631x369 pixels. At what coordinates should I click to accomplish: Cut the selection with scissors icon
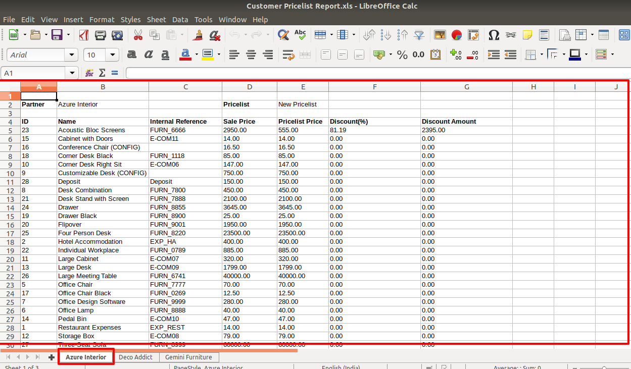click(x=138, y=35)
